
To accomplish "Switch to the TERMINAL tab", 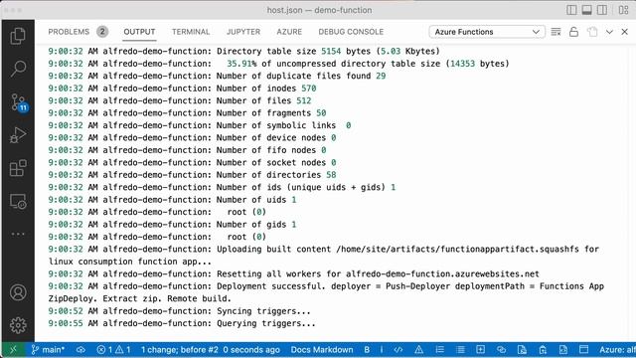I will click(x=191, y=32).
